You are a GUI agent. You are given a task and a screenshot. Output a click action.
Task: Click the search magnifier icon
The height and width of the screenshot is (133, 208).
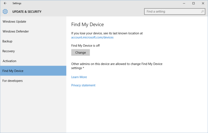click(202, 12)
